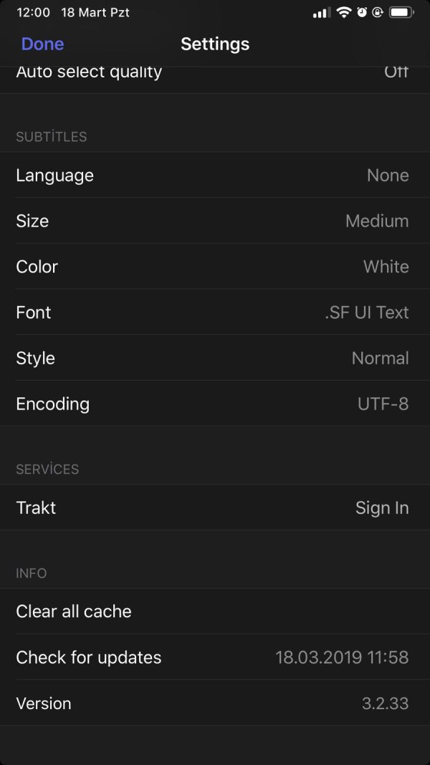The image size is (430, 765).
Task: Tap the rotation lock status icon
Action: coord(378,12)
